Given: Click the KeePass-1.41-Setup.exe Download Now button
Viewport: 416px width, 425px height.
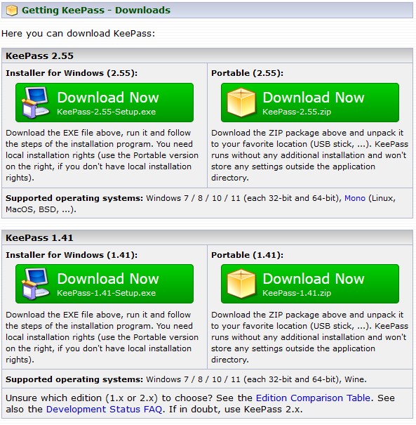Looking at the screenshot, I should click(105, 284).
